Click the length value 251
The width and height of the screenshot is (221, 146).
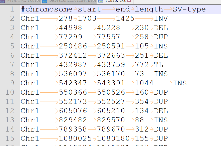click(142, 55)
